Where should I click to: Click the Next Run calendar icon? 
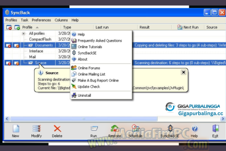[x=180, y=27]
